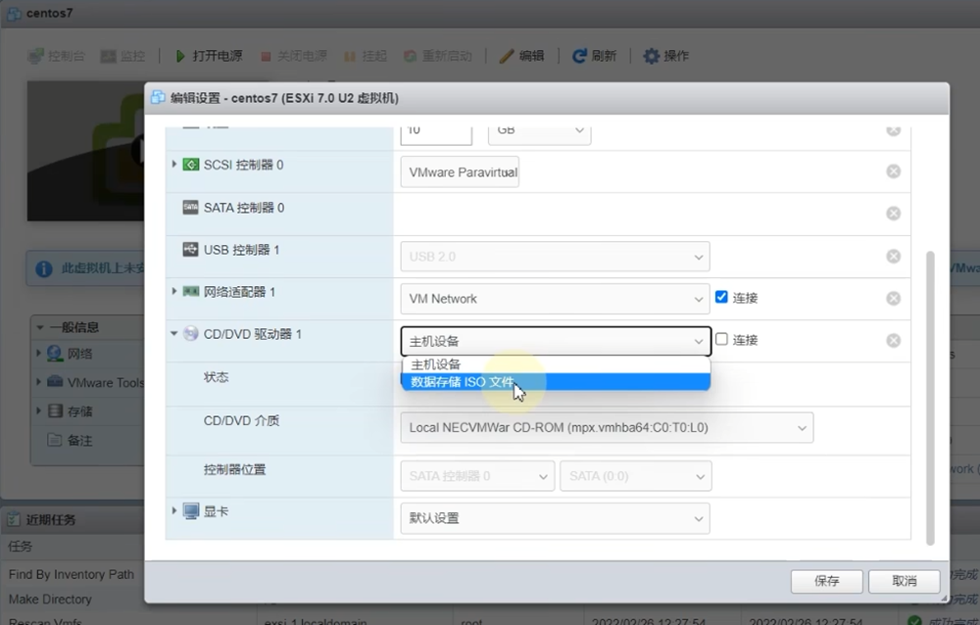Screen dimensions: 980x625
Task: Click the dialog vertical scrollbar
Action: click(930, 398)
